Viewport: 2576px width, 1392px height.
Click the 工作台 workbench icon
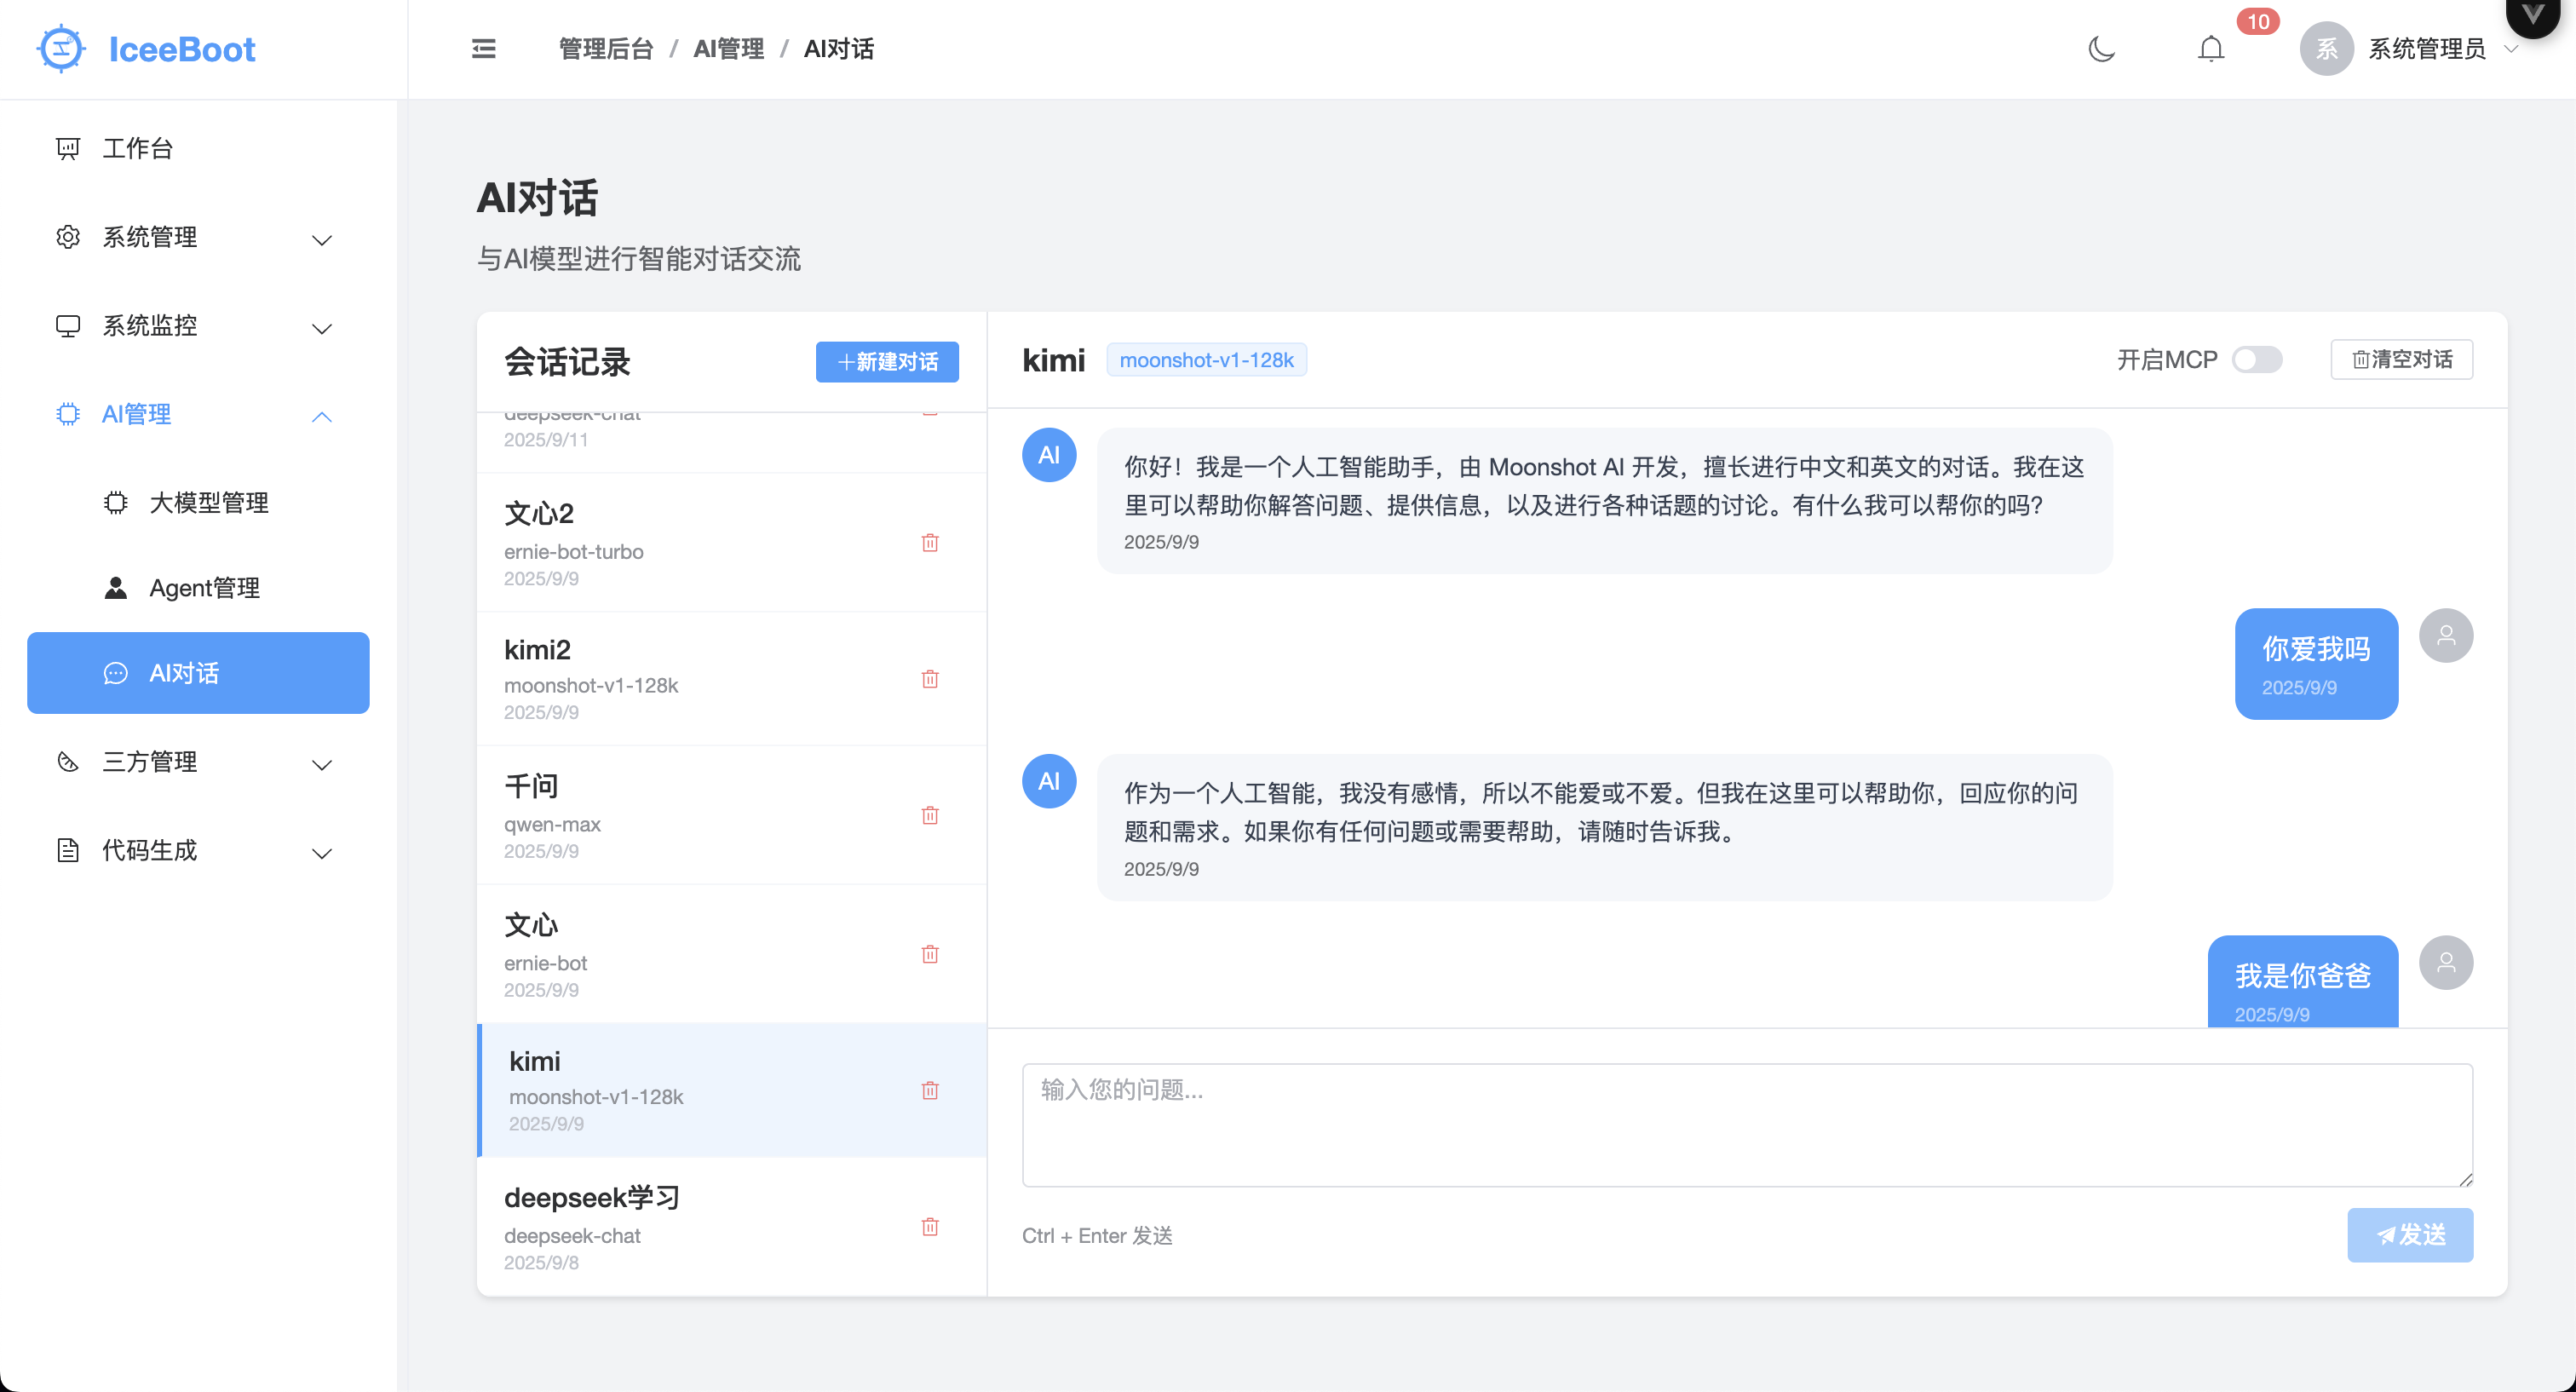click(x=67, y=148)
